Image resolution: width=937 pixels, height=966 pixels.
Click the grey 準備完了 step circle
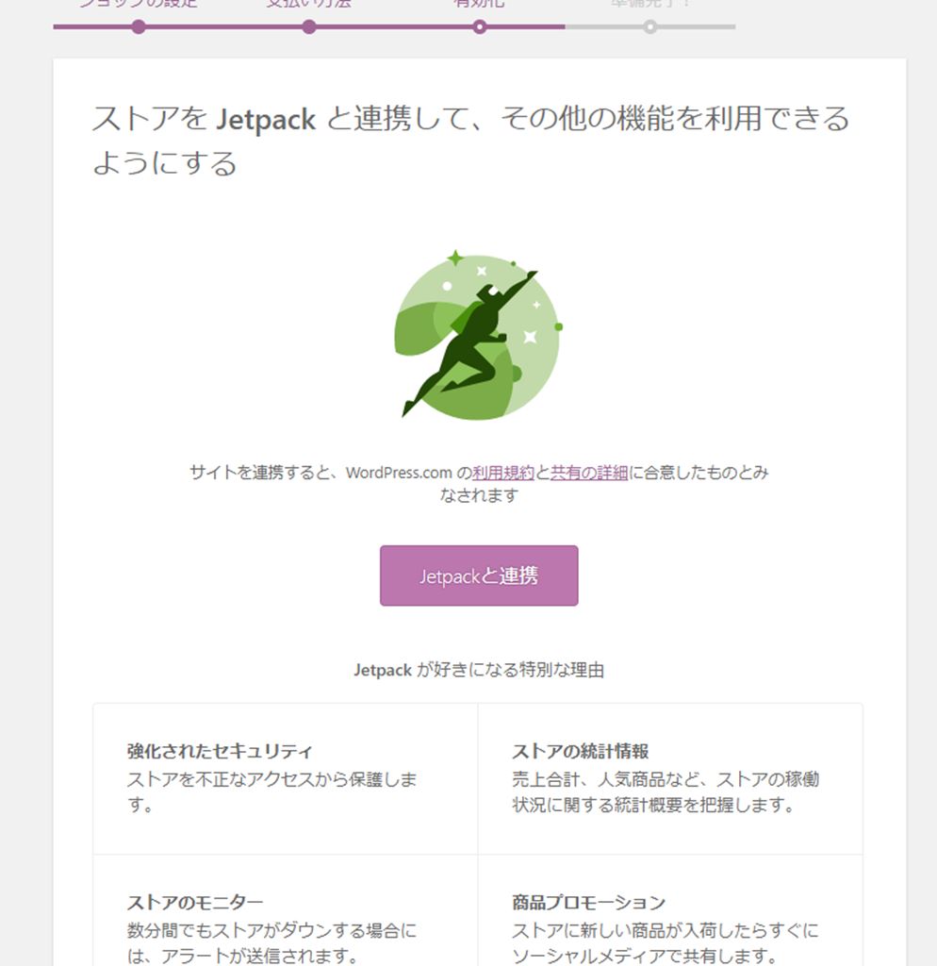[649, 27]
